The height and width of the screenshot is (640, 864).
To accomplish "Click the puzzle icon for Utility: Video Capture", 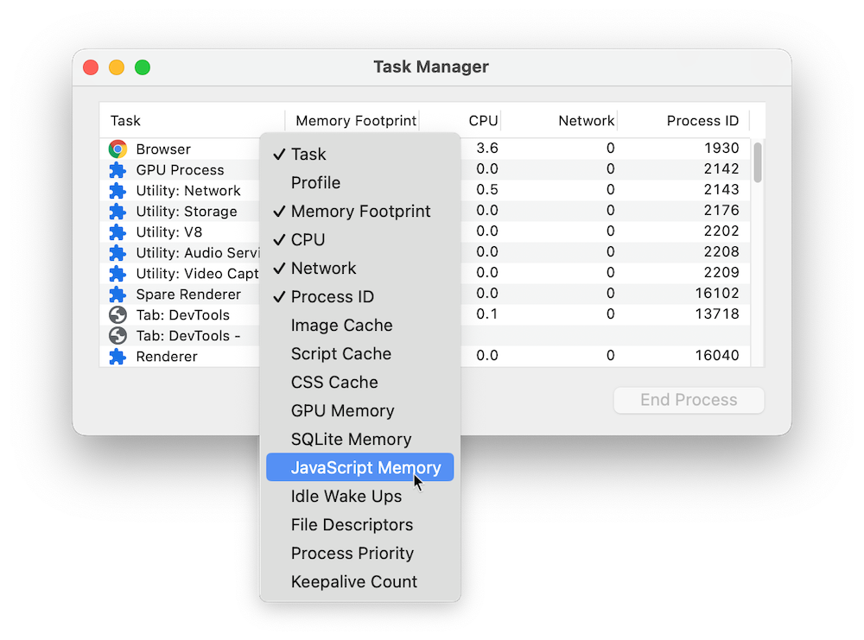I will [x=118, y=273].
